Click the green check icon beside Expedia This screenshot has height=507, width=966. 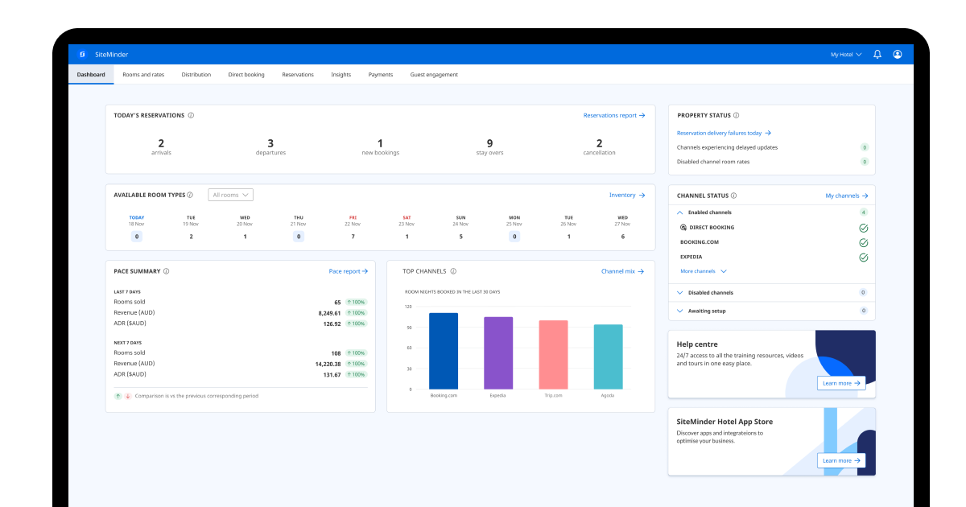(863, 258)
